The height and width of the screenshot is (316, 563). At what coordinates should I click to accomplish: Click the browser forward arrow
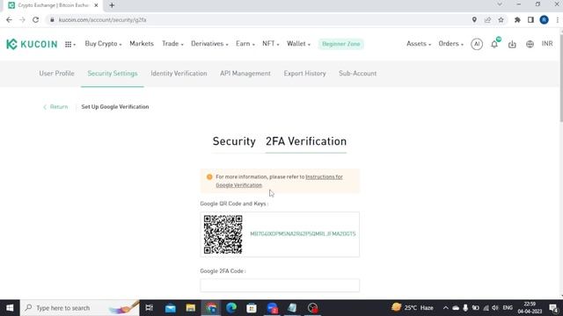pos(22,19)
